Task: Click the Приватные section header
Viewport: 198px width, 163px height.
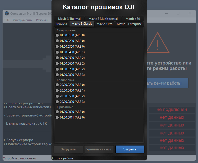Action: click(99, 107)
